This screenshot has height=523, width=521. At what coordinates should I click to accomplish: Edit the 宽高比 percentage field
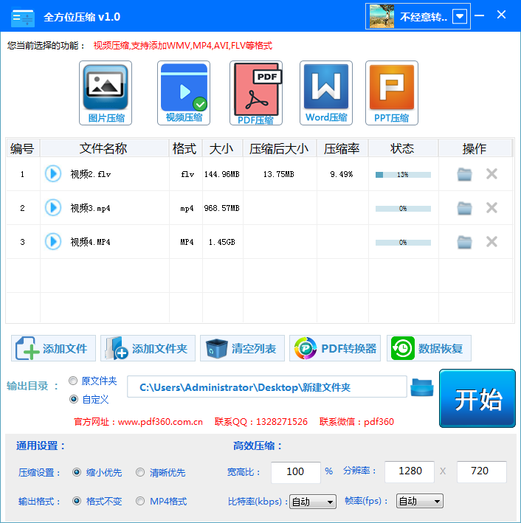(296, 472)
